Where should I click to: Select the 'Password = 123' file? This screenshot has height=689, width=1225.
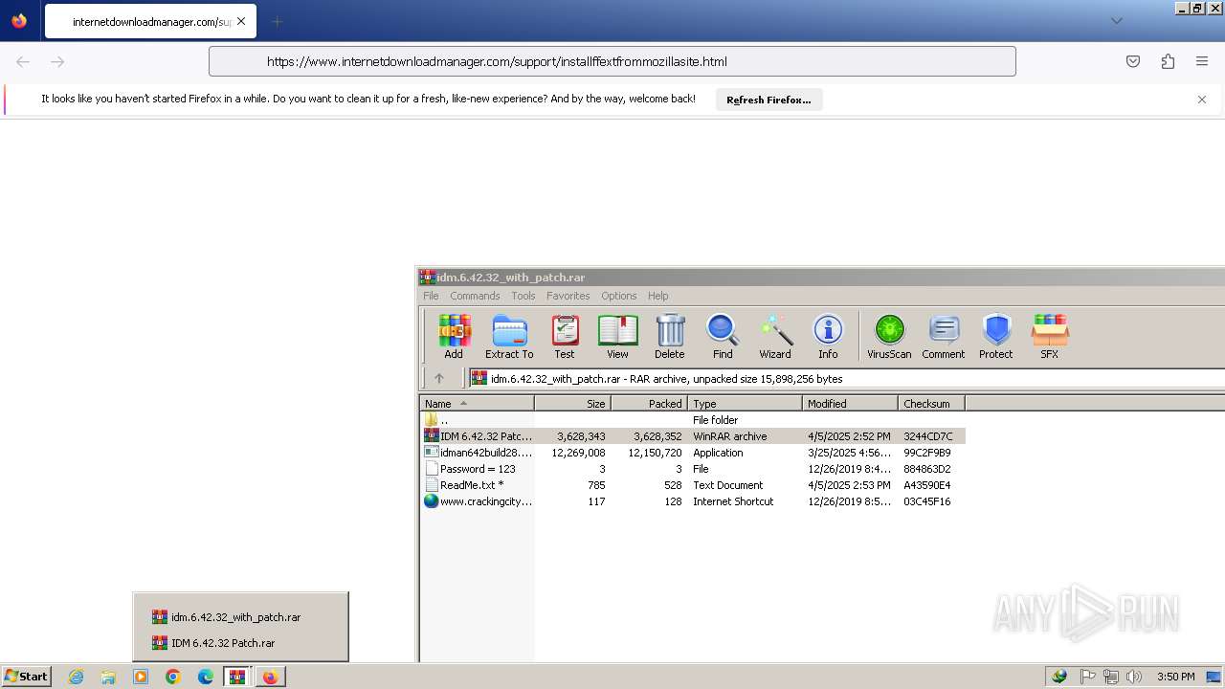tap(693, 469)
